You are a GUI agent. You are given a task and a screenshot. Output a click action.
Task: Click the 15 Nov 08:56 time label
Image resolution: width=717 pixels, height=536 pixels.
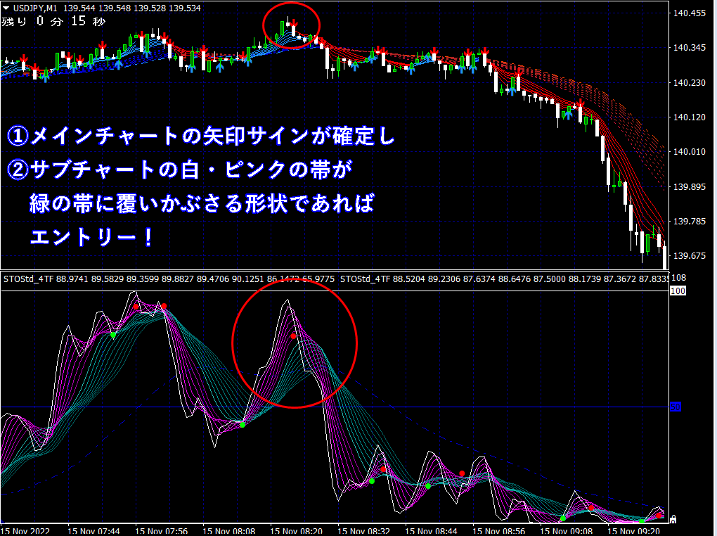coord(498,531)
